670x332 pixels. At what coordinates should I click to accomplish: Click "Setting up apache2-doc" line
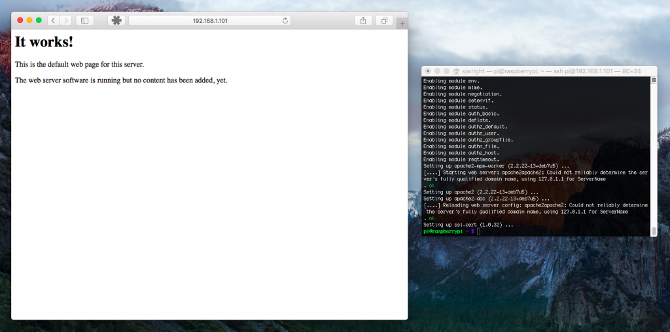click(486, 199)
